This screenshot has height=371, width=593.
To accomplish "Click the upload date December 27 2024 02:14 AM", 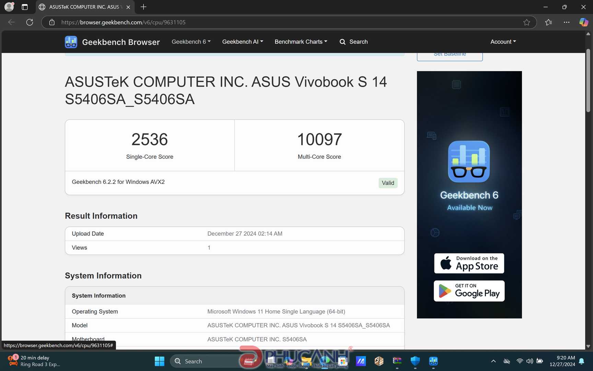I will pyautogui.click(x=245, y=234).
